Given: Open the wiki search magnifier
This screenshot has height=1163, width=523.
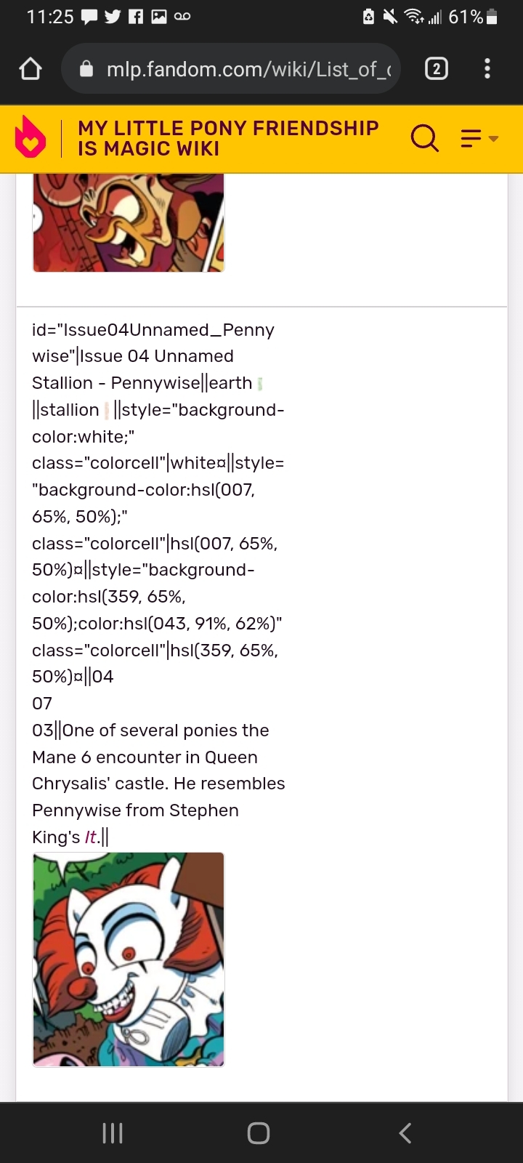Looking at the screenshot, I should 425,137.
